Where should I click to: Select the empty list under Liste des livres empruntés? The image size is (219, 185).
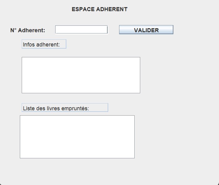coord(77,137)
